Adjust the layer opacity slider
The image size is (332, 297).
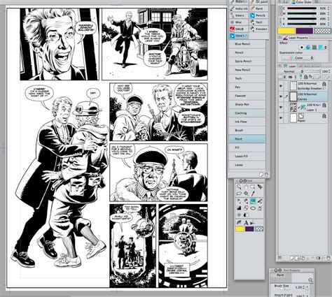click(x=312, y=71)
